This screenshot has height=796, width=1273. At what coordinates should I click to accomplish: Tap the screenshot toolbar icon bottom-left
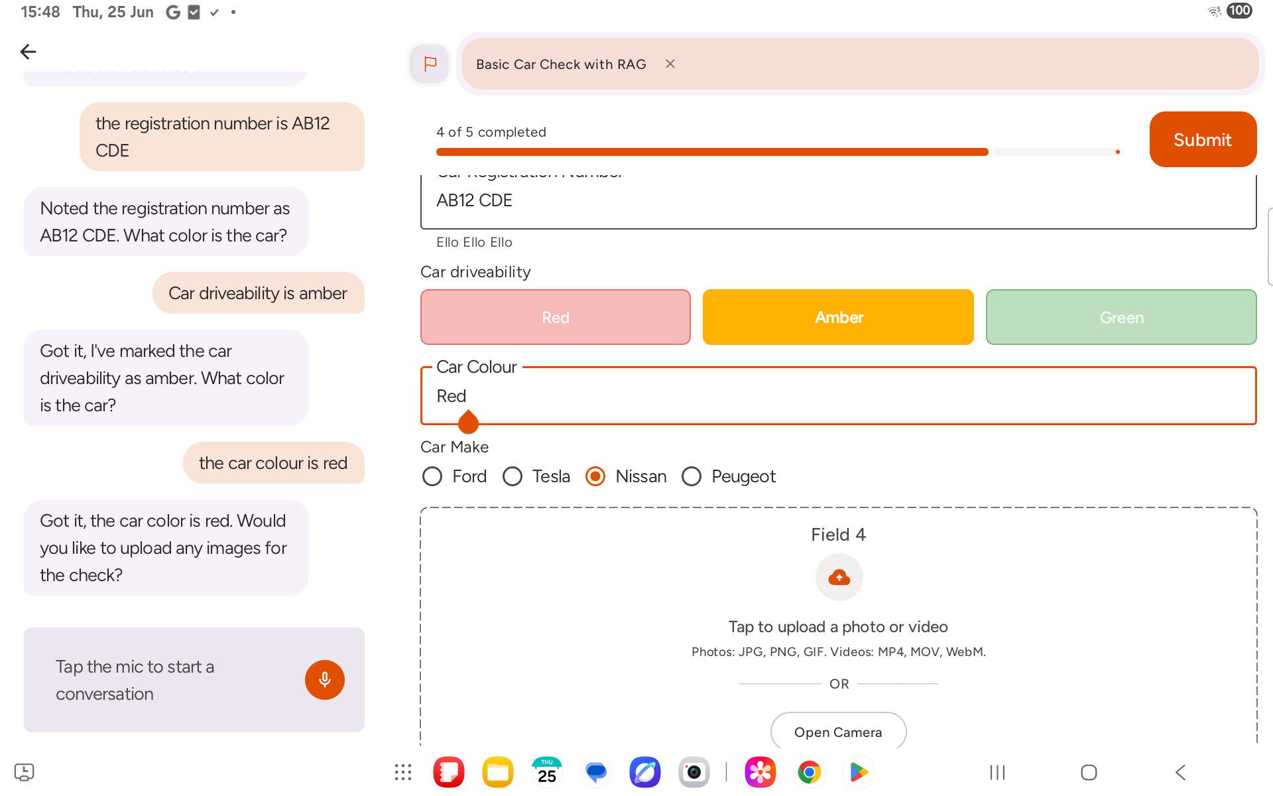[24, 772]
